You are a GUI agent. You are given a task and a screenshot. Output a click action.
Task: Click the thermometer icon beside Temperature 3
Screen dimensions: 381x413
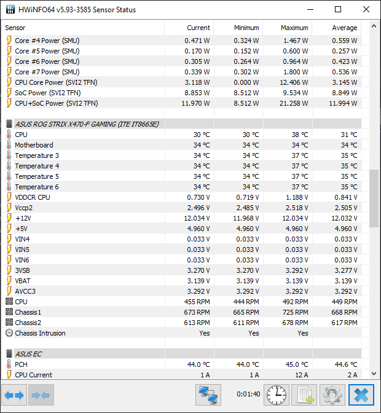coord(9,155)
